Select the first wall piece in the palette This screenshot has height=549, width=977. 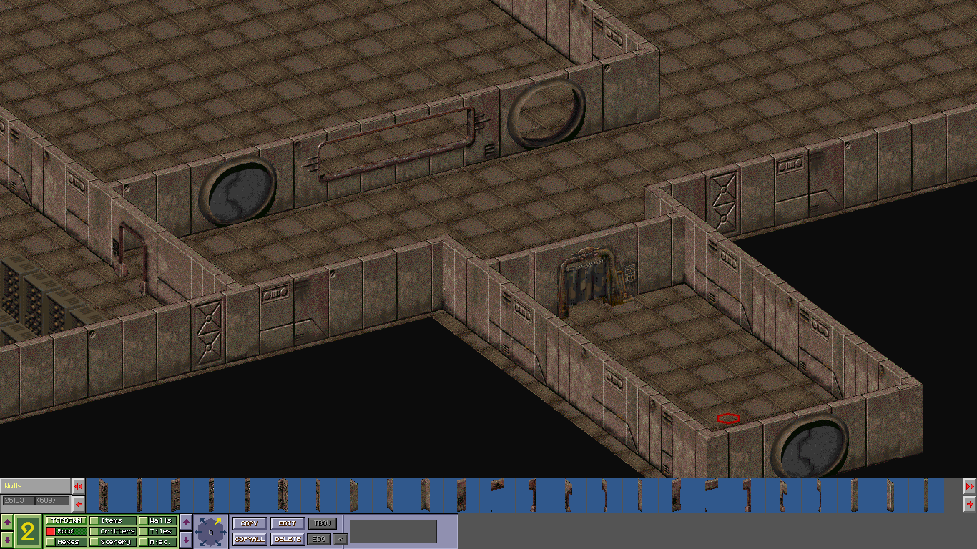(104, 495)
